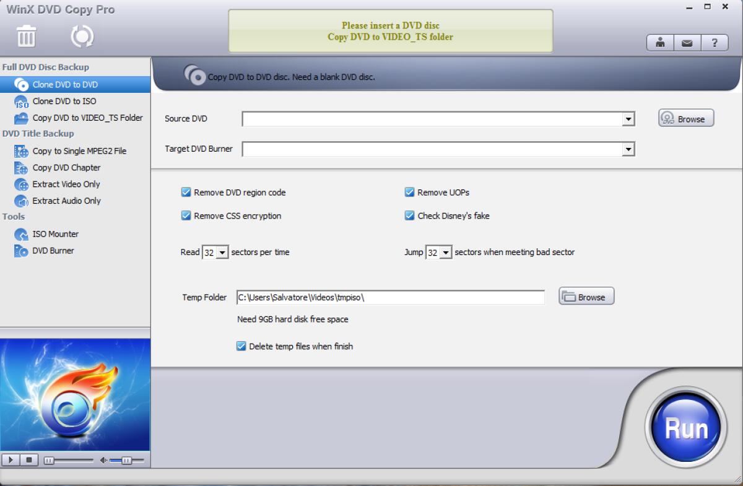The image size is (743, 486).
Task: Uncheck Remove DVD region code
Action: (x=186, y=193)
